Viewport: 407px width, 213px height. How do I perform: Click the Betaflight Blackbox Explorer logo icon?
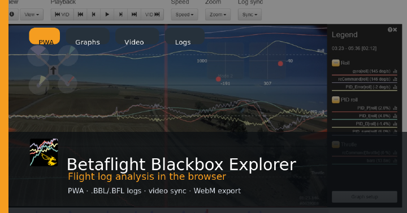44,152
